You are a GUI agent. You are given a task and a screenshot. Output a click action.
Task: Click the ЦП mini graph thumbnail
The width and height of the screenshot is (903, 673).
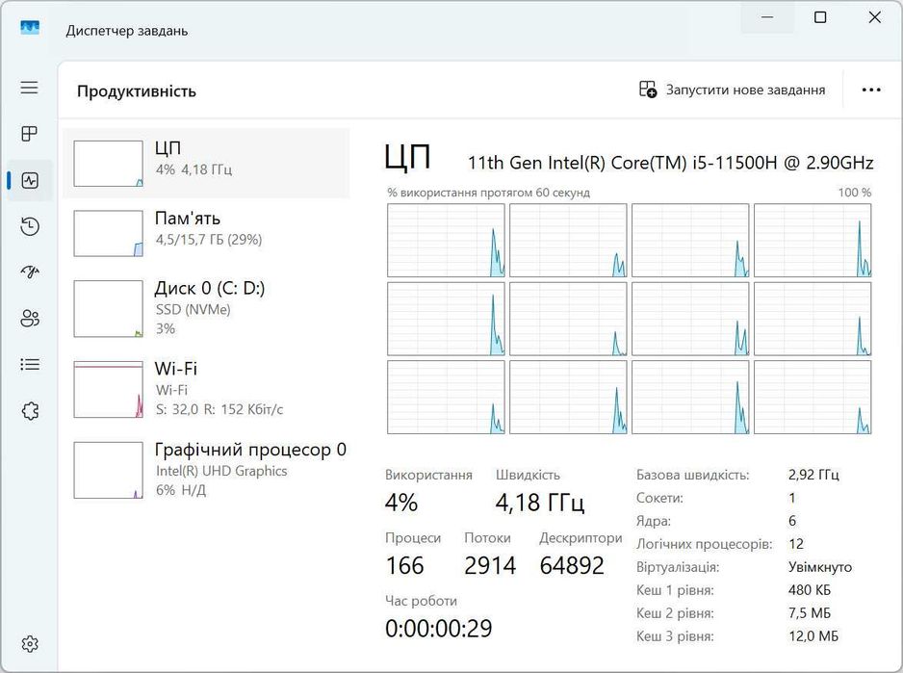click(x=108, y=164)
